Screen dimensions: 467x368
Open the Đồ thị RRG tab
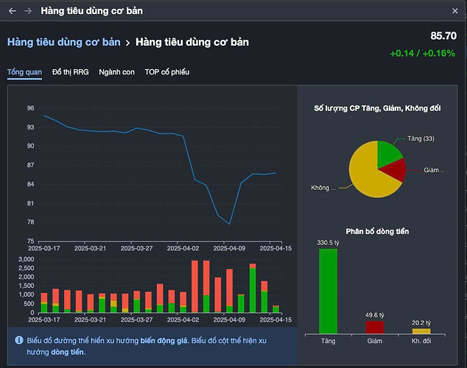pyautogui.click(x=71, y=72)
